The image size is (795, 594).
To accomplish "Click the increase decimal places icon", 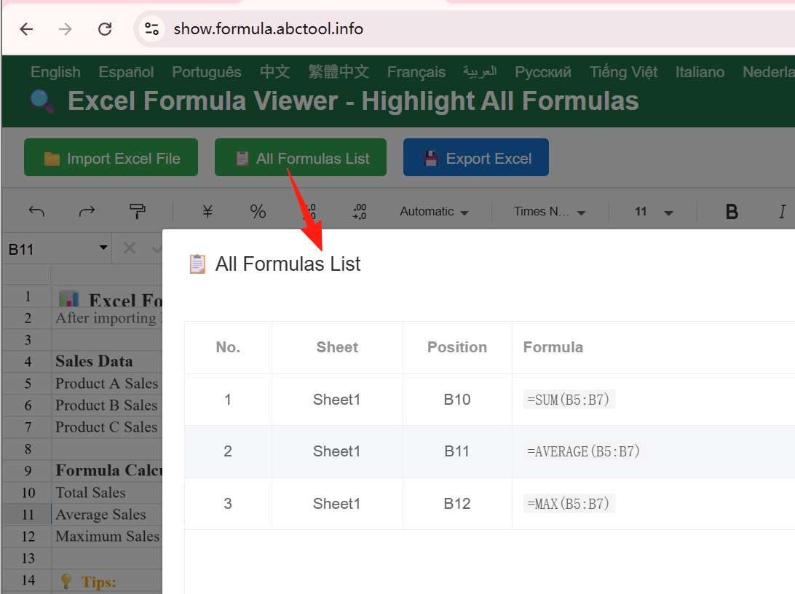I will tap(309, 211).
